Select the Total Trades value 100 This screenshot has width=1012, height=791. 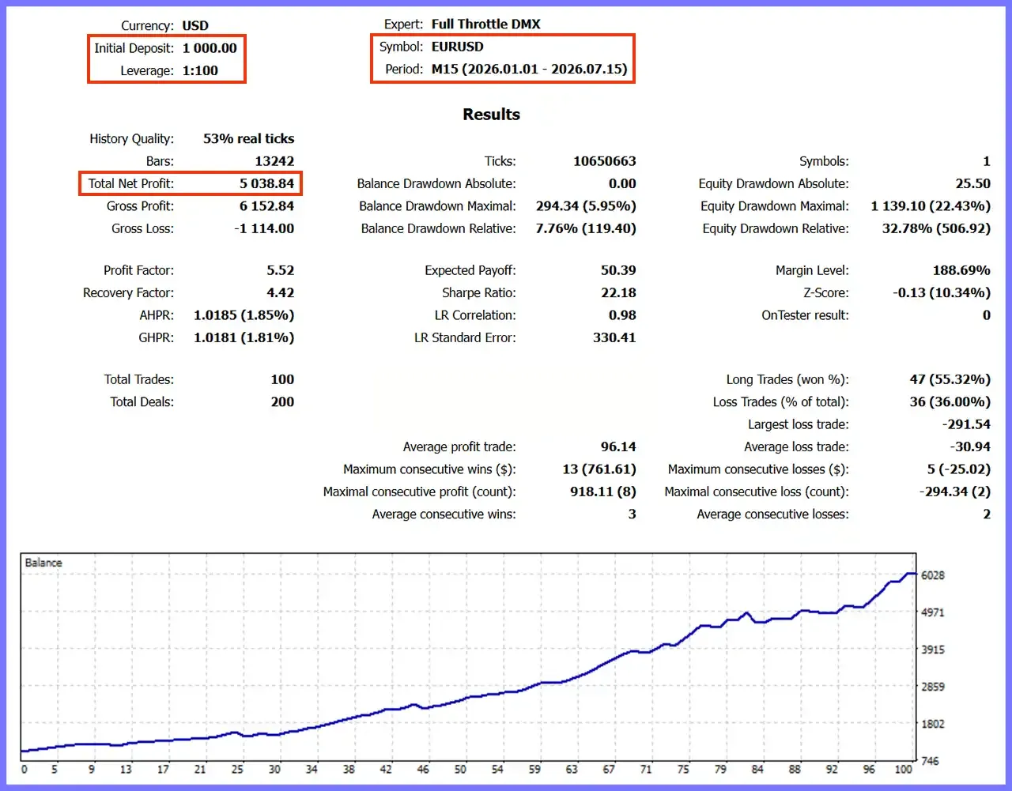pos(282,379)
